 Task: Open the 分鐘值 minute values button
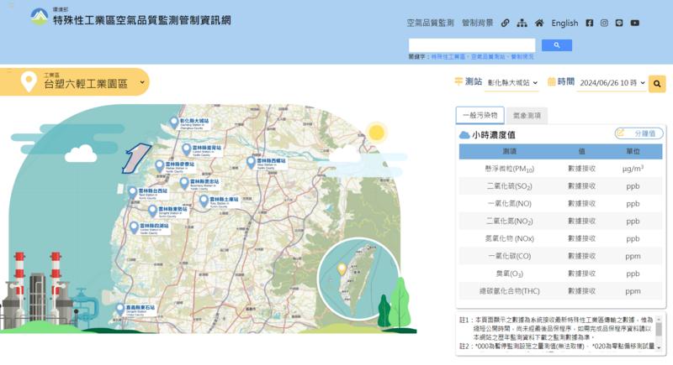pos(639,133)
